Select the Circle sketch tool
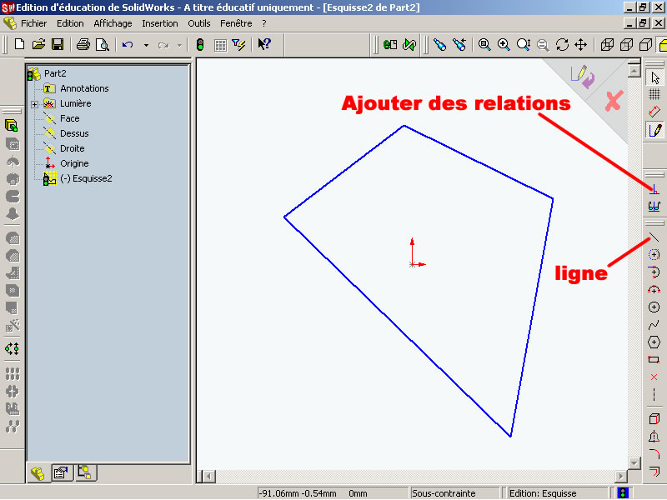 [x=654, y=307]
